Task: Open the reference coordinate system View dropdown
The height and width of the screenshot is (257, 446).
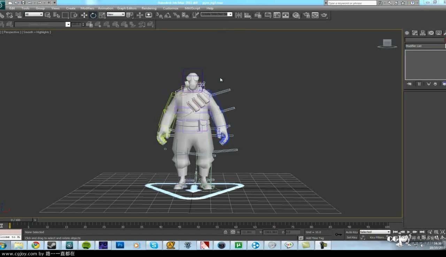Action: [x=116, y=14]
